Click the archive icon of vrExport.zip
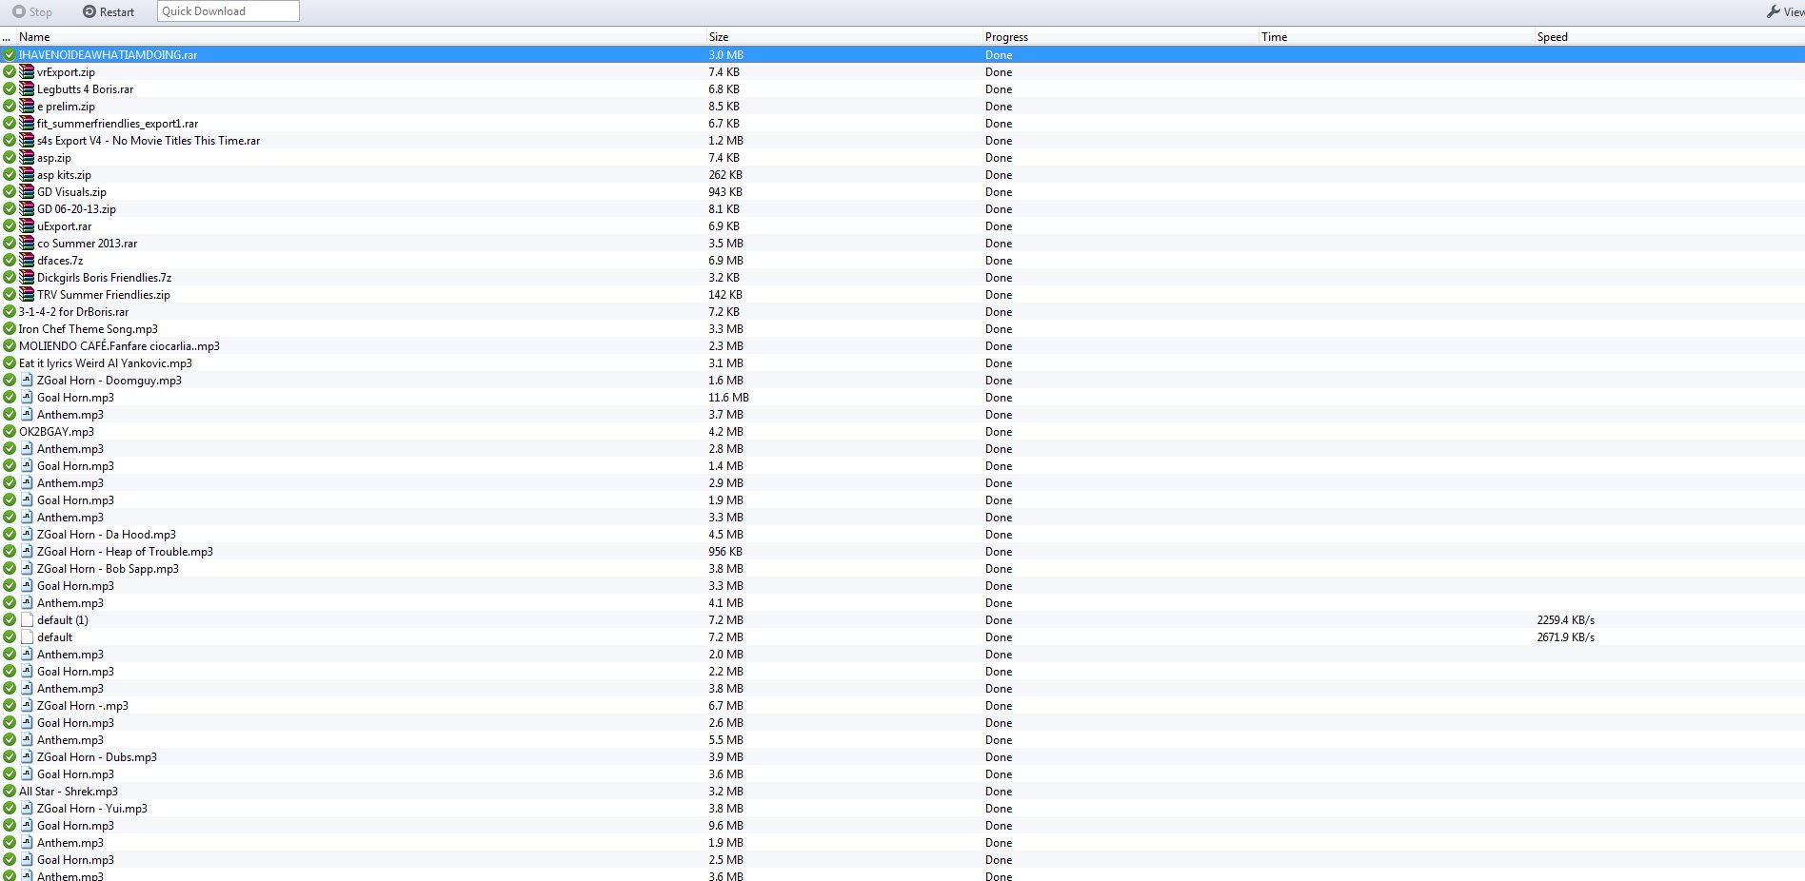 coord(27,72)
